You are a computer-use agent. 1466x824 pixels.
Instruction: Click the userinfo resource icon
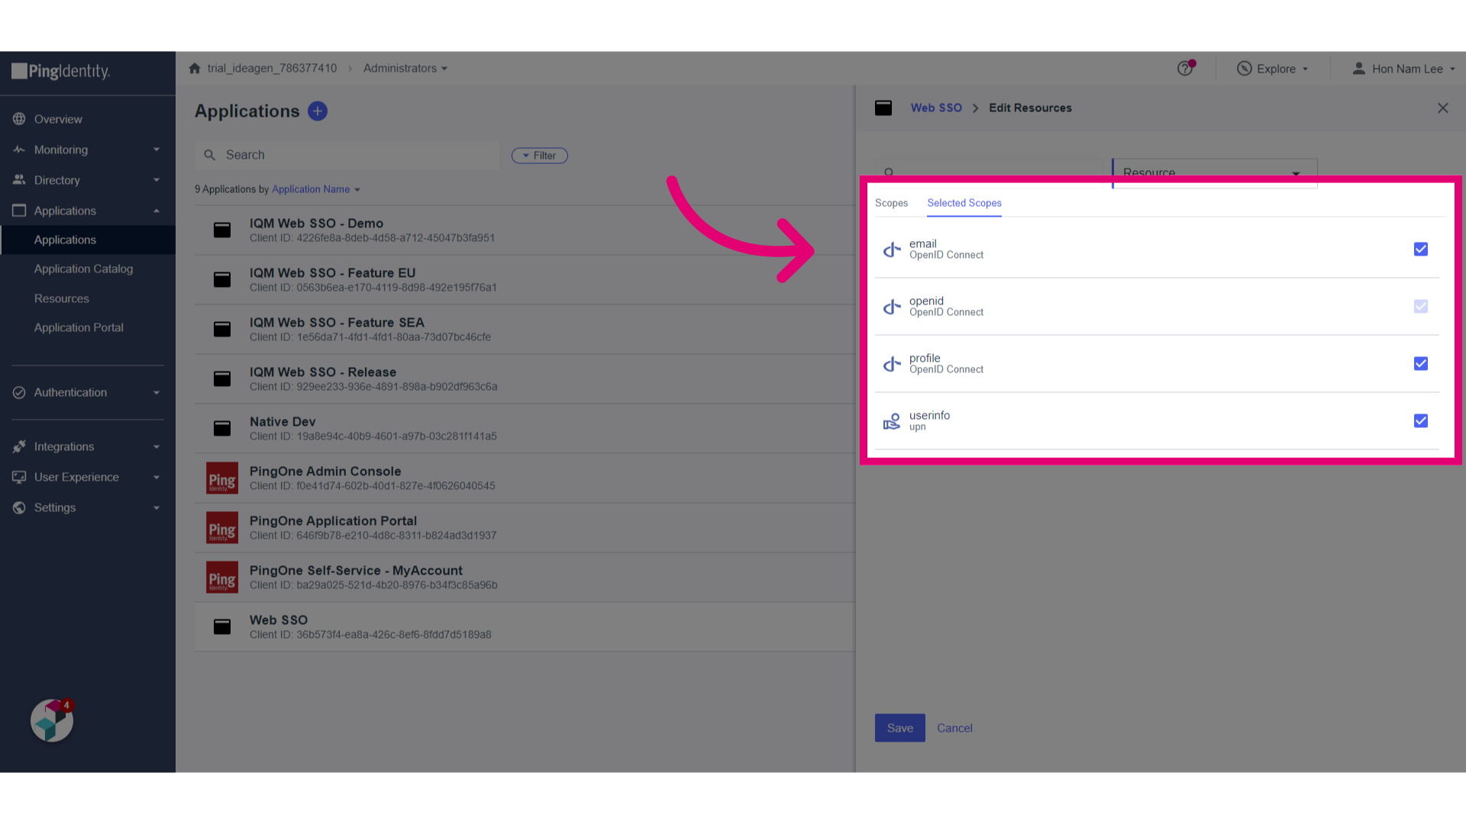point(892,421)
